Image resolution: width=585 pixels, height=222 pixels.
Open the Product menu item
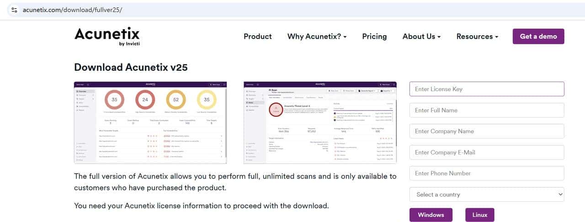coord(258,37)
